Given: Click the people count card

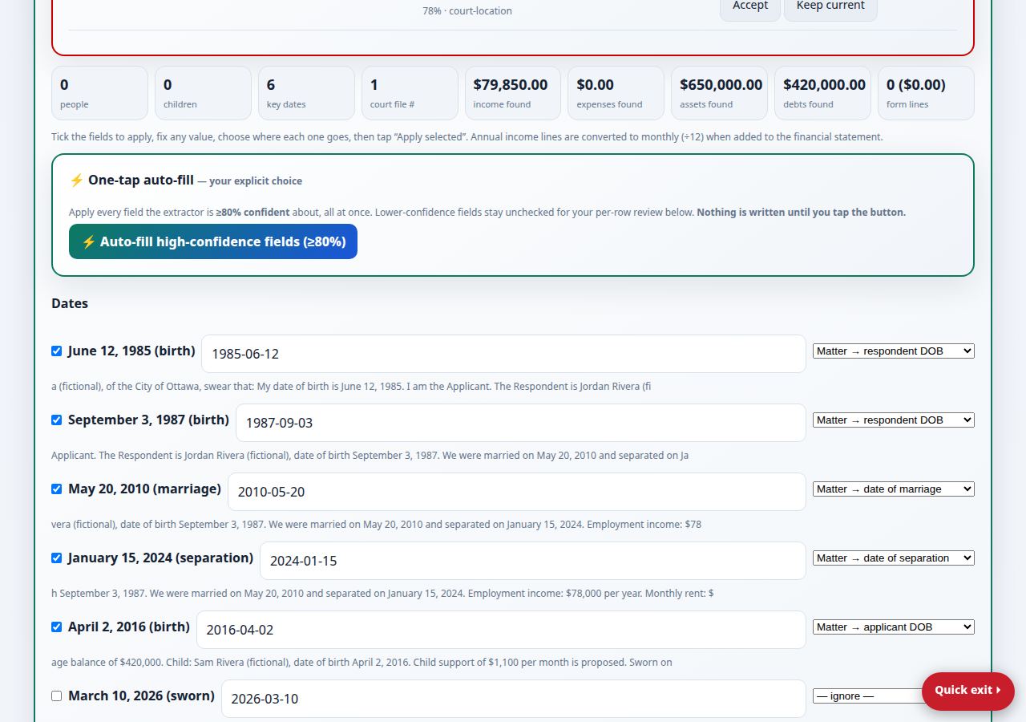Looking at the screenshot, I should 99,93.
